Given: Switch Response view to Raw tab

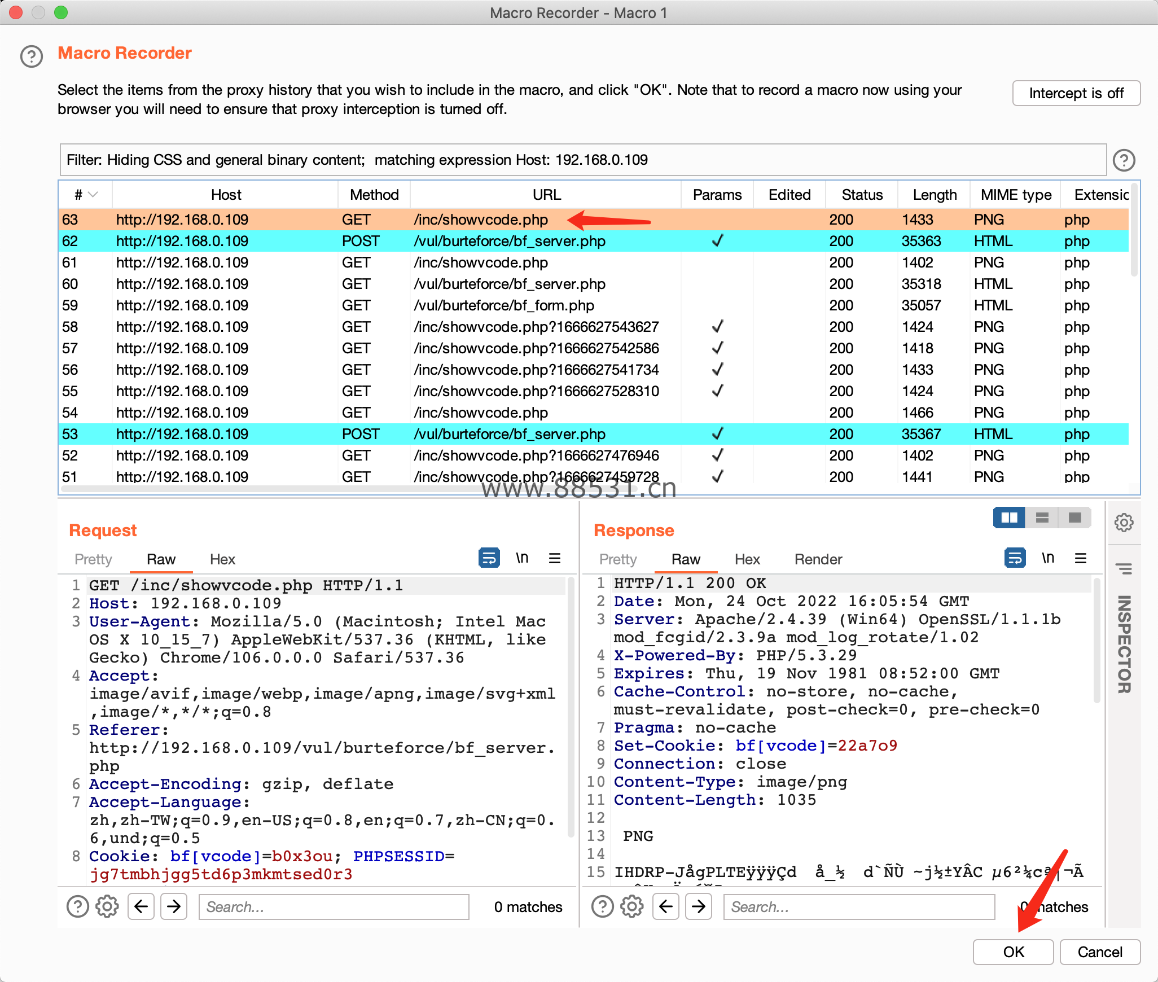Looking at the screenshot, I should click(x=686, y=559).
